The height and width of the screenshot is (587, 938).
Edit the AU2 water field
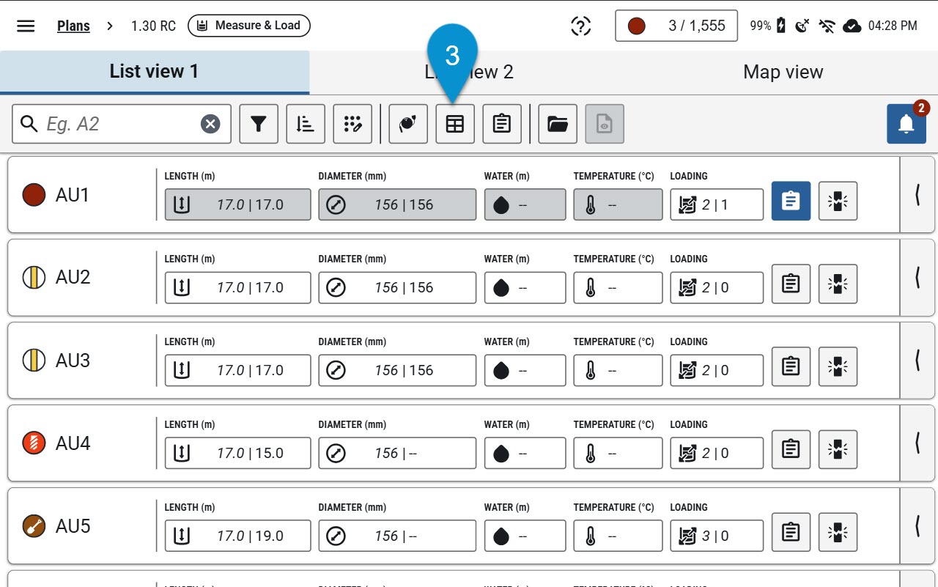525,287
